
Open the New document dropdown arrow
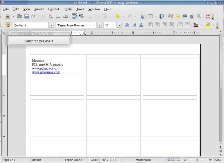(x=13, y=16)
